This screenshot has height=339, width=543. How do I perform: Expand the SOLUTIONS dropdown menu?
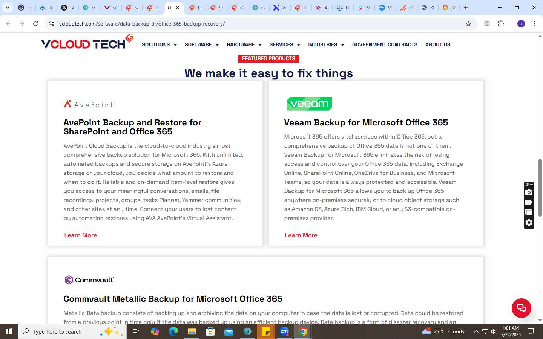coord(159,44)
